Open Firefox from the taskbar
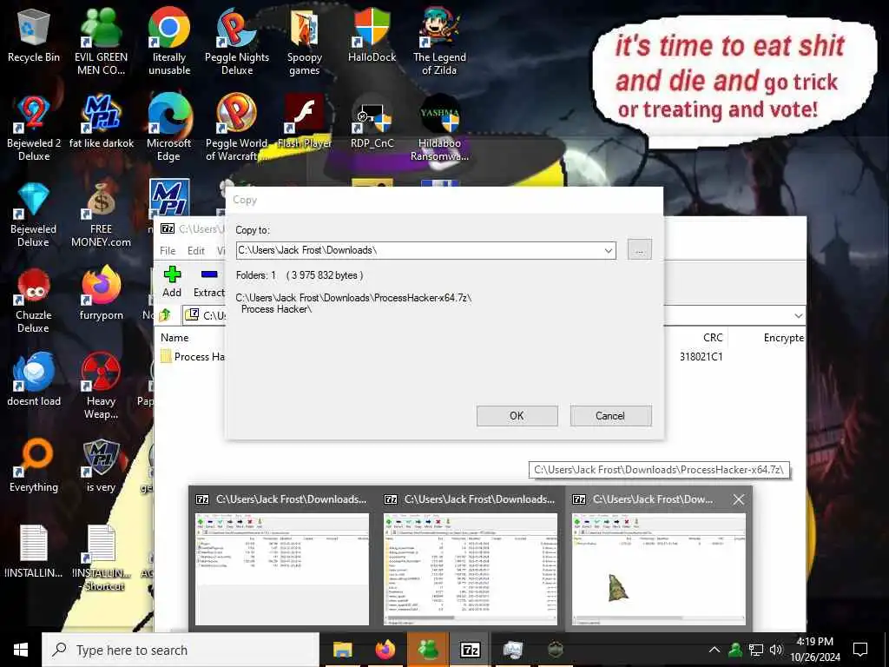This screenshot has height=667, width=889. pyautogui.click(x=385, y=650)
